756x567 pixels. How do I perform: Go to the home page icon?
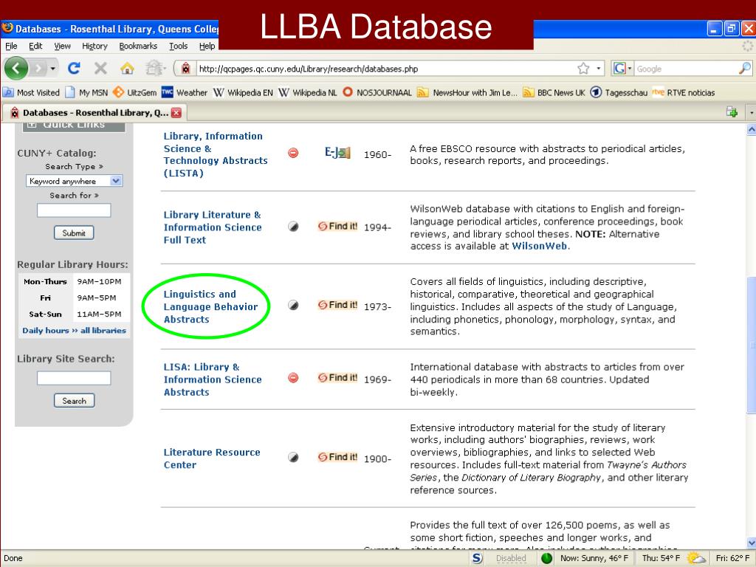(x=127, y=69)
